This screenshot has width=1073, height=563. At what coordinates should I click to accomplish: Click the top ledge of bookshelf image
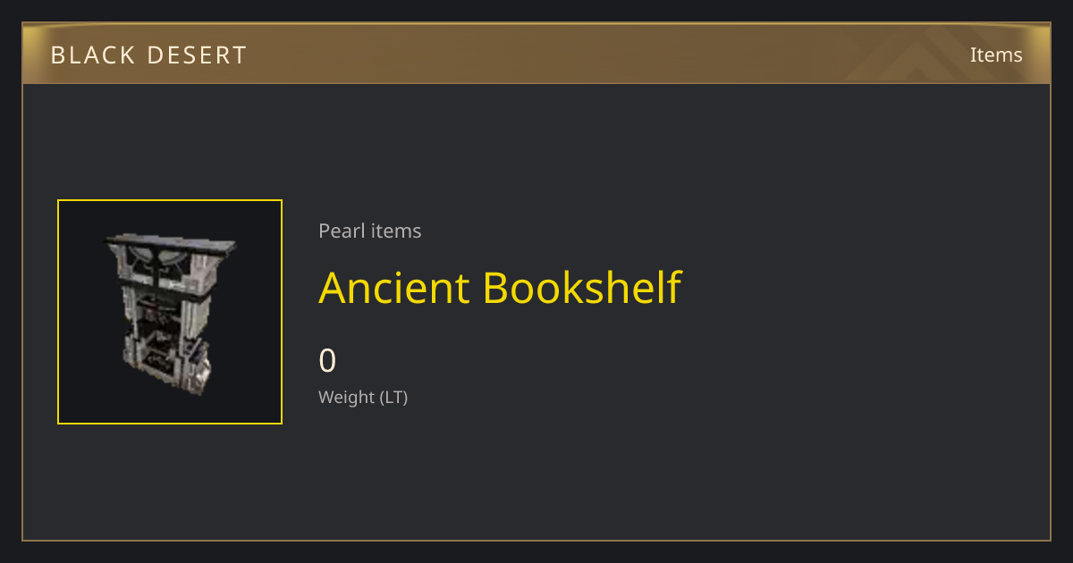[x=171, y=242]
